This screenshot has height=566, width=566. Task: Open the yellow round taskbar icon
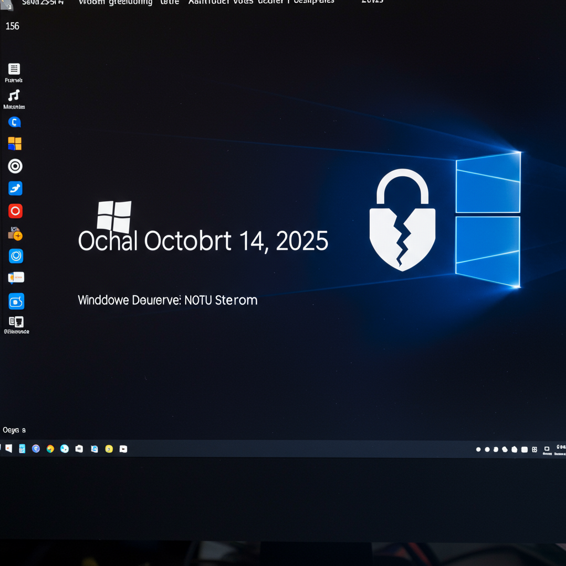(109, 449)
